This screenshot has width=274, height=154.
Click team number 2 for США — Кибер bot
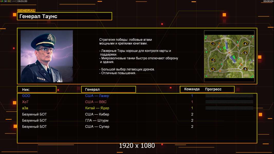(192, 114)
